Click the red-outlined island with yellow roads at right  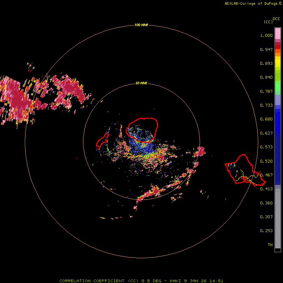click(x=245, y=170)
